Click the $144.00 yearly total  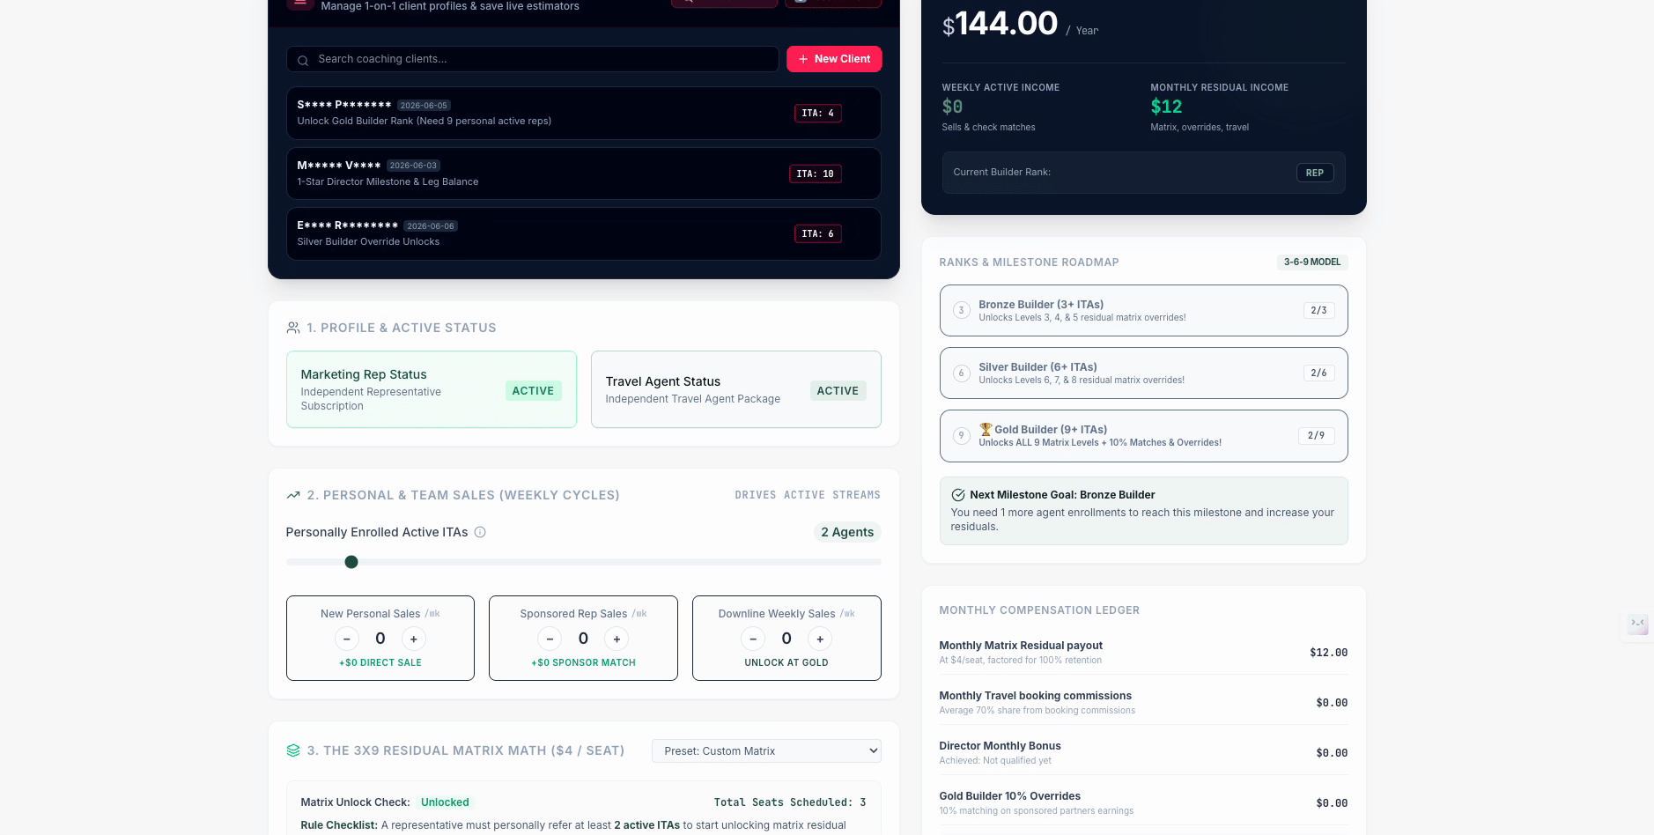click(x=1000, y=24)
